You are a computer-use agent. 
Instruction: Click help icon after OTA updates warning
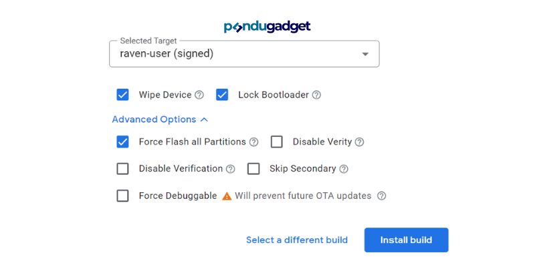382,196
